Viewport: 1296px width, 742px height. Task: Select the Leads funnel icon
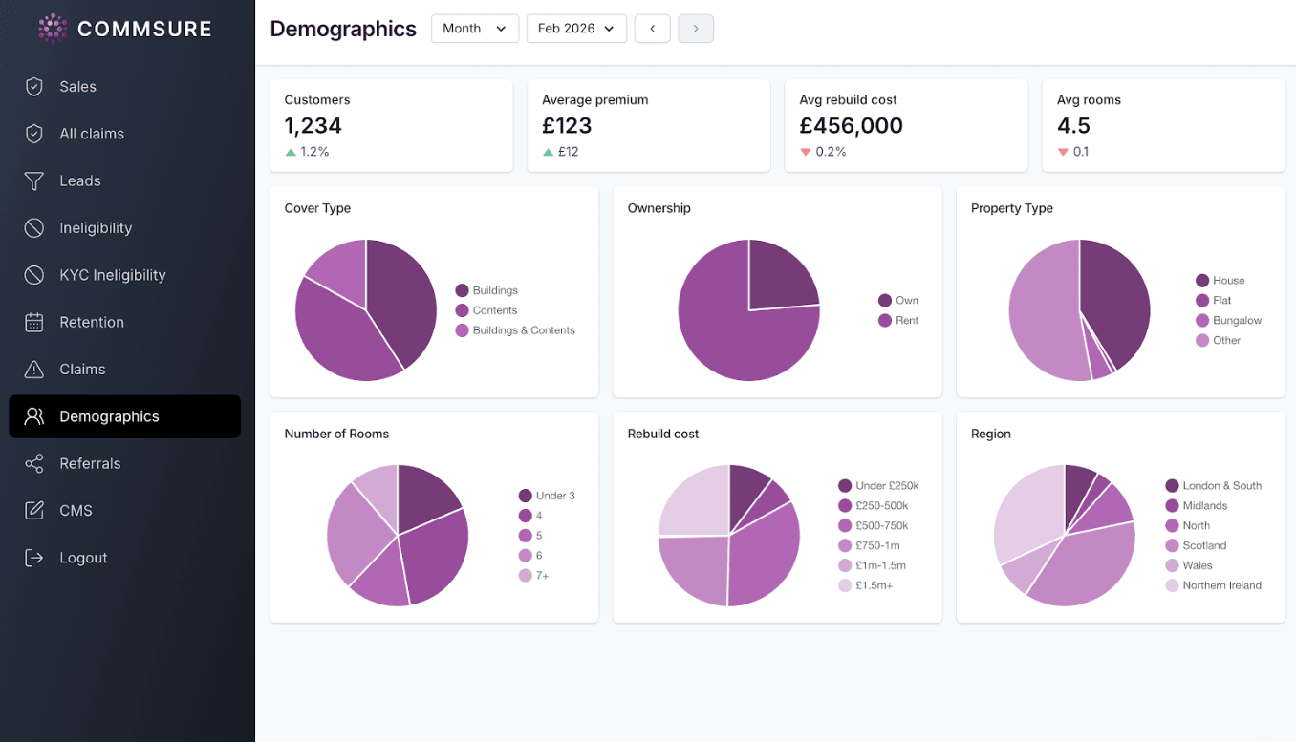(34, 180)
